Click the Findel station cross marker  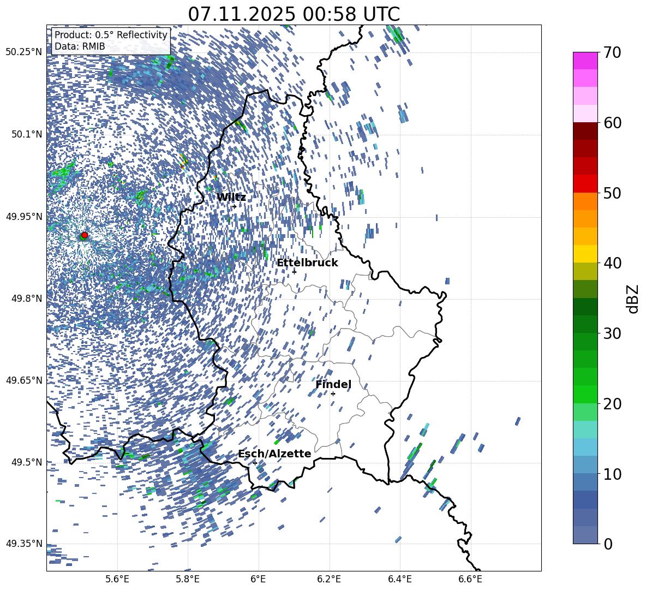333,394
